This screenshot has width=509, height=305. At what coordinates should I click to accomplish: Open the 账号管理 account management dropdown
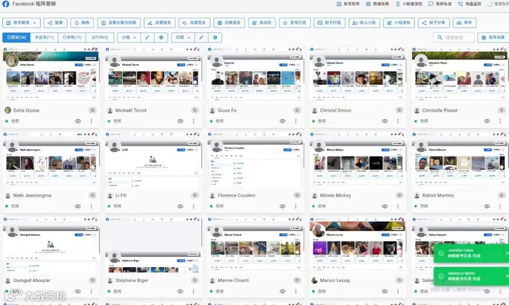[21, 23]
